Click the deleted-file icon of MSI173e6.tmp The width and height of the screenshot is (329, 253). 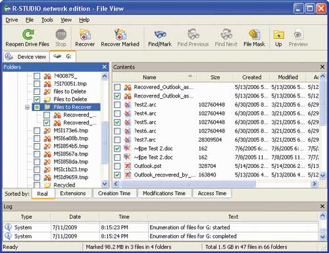47,130
